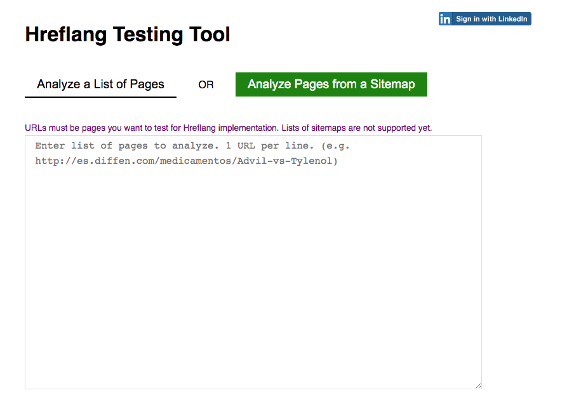The width and height of the screenshot is (567, 395).
Task: Click the OR separator label
Action: (x=206, y=84)
